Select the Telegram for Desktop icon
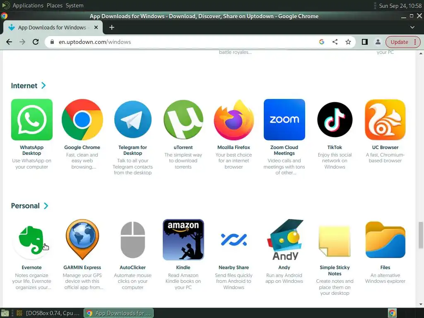The image size is (424, 318). [x=133, y=120]
